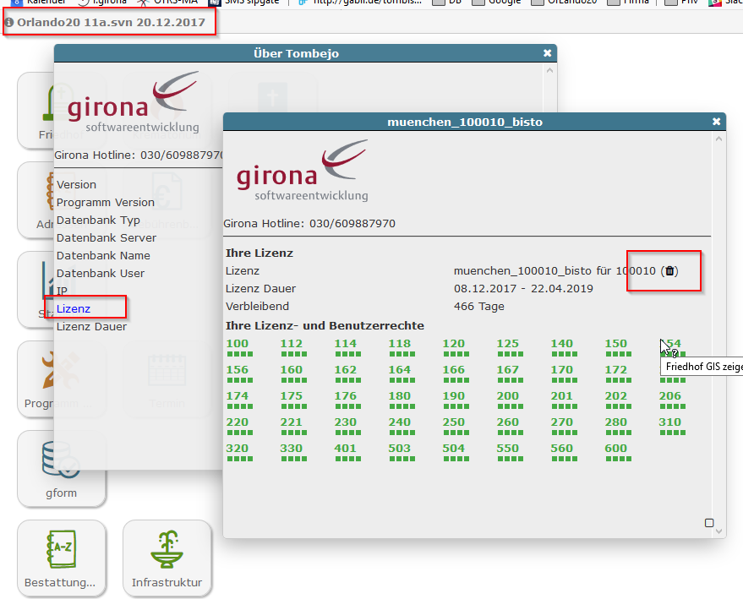Screen dimensions: 743x599
Task: Click IP entry in Über Tombejo list
Action: click(62, 291)
